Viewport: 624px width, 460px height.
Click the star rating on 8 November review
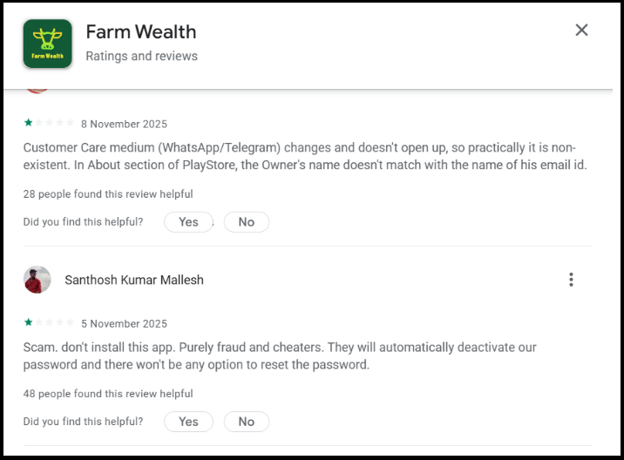49,123
